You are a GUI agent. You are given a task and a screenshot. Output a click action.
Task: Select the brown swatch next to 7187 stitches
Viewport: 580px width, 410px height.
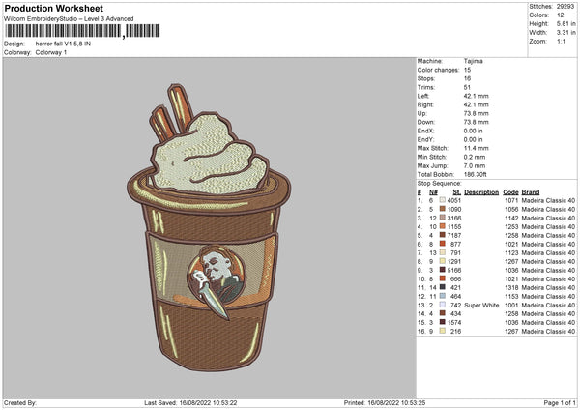coord(443,235)
